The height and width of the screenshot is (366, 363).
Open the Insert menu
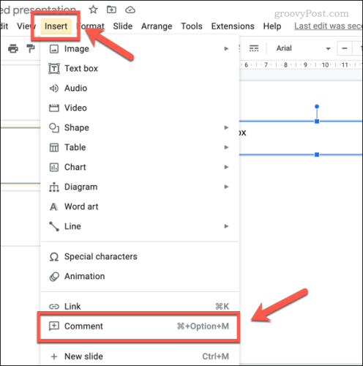pyautogui.click(x=56, y=26)
